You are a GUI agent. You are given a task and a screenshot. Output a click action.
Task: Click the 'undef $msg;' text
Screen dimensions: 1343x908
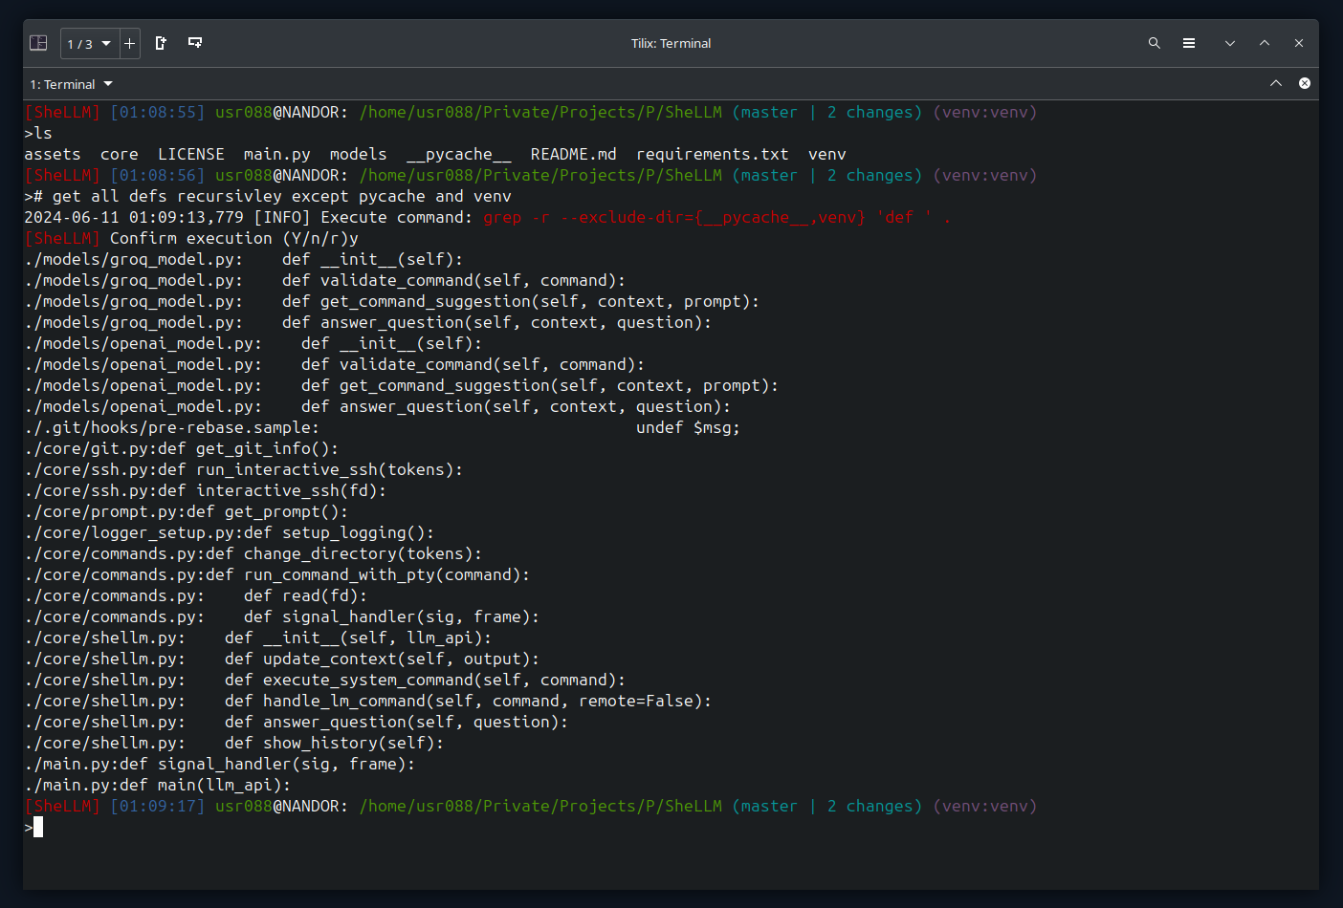coord(689,427)
